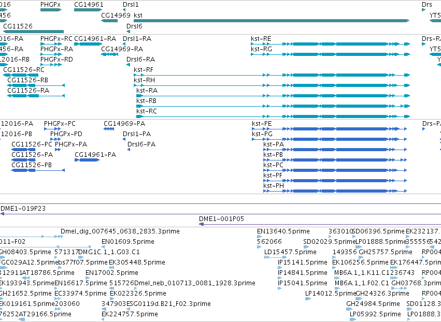Click Dmel_dig_007645_0638_2835.3prime label
The width and height of the screenshot is (441, 322).
point(120,231)
